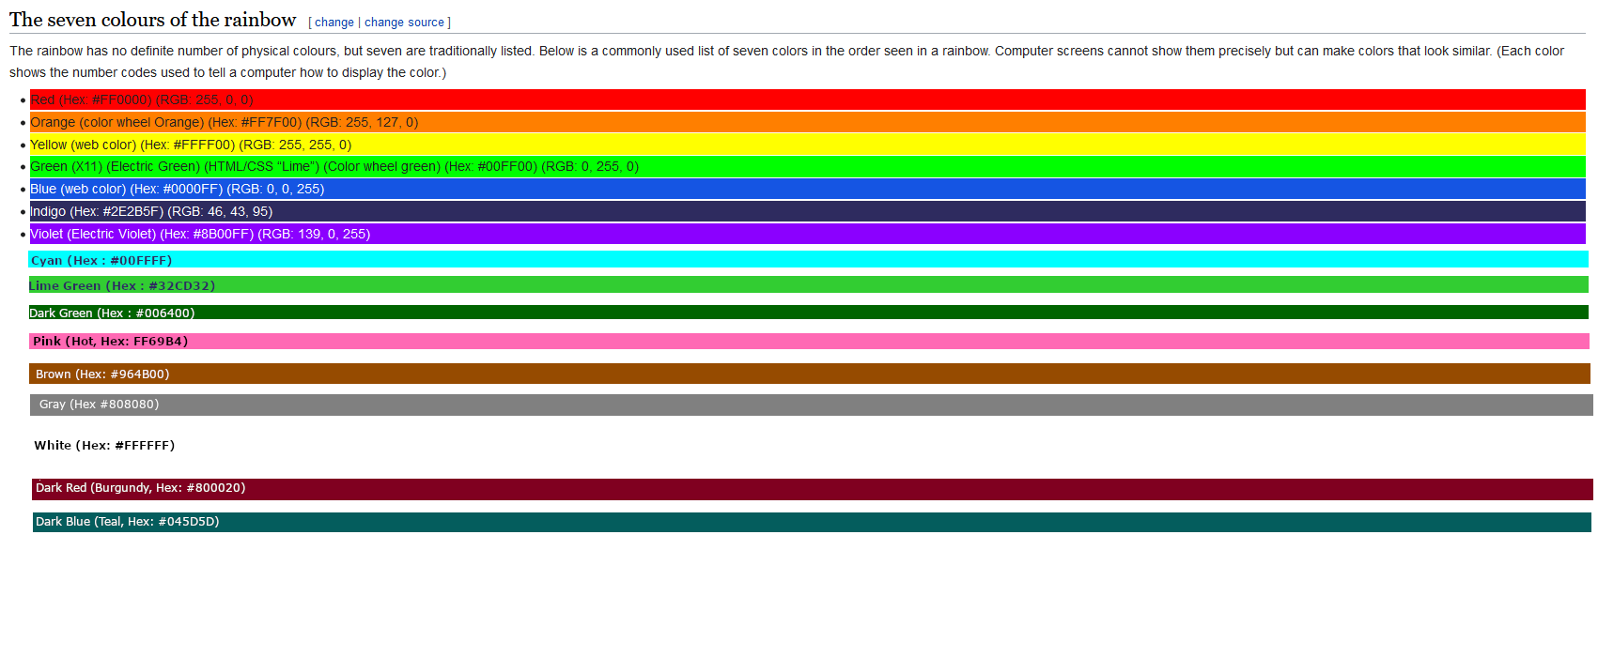The height and width of the screenshot is (657, 1598).
Task: Click the Lime Green #32CD32 color bar
Action: [809, 285]
